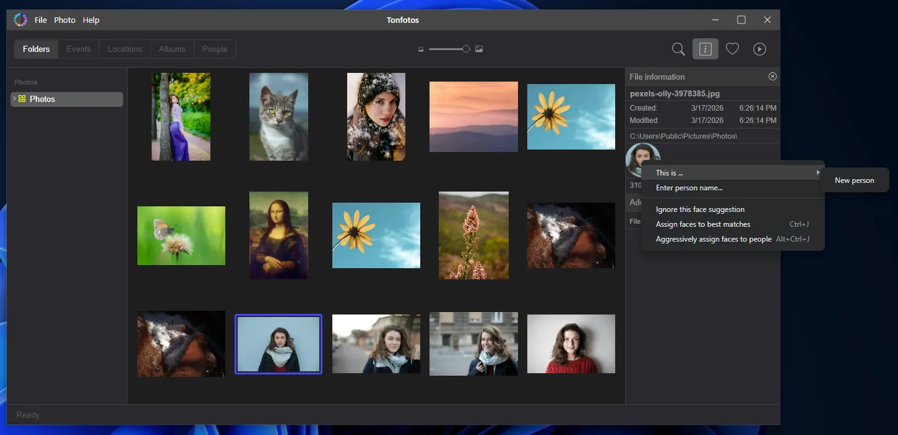Select the Mona Lisa painting thumbnail

click(278, 235)
